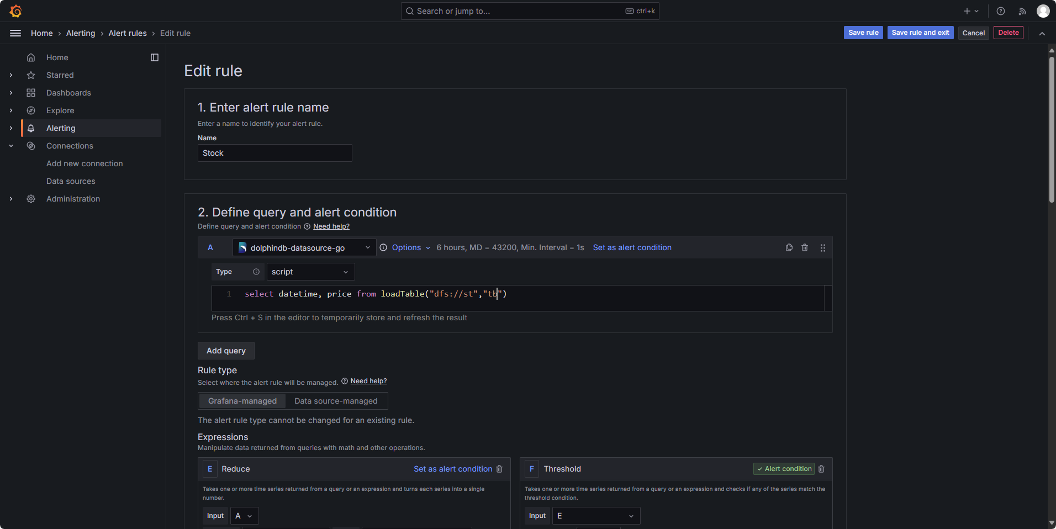Open Data sources in sidebar
This screenshot has height=529, width=1056.
pyautogui.click(x=71, y=181)
